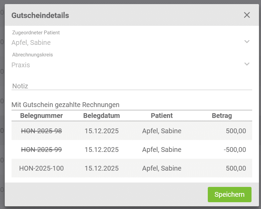Open crossed-out invoice HON-2025-99
The image size is (261, 209).
41,150
